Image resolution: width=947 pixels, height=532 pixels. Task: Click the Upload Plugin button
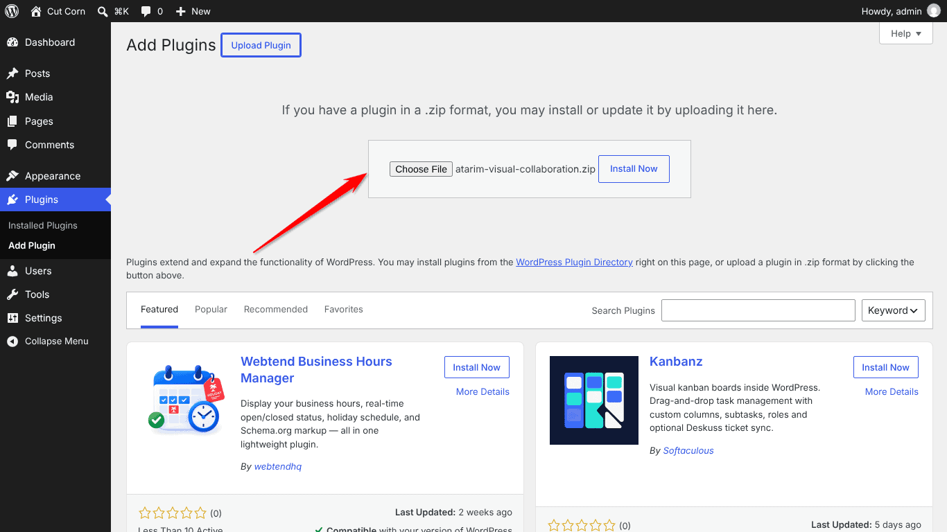(x=261, y=45)
